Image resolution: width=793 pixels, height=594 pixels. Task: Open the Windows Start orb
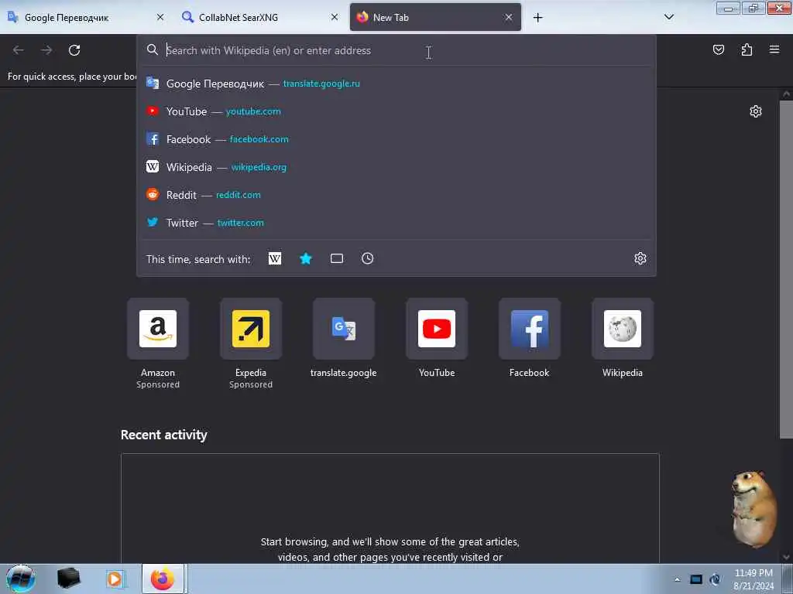20,579
